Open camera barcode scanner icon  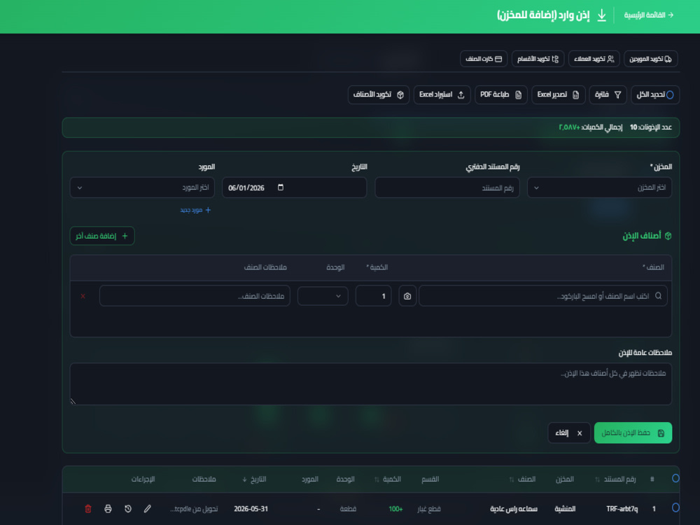(x=407, y=296)
